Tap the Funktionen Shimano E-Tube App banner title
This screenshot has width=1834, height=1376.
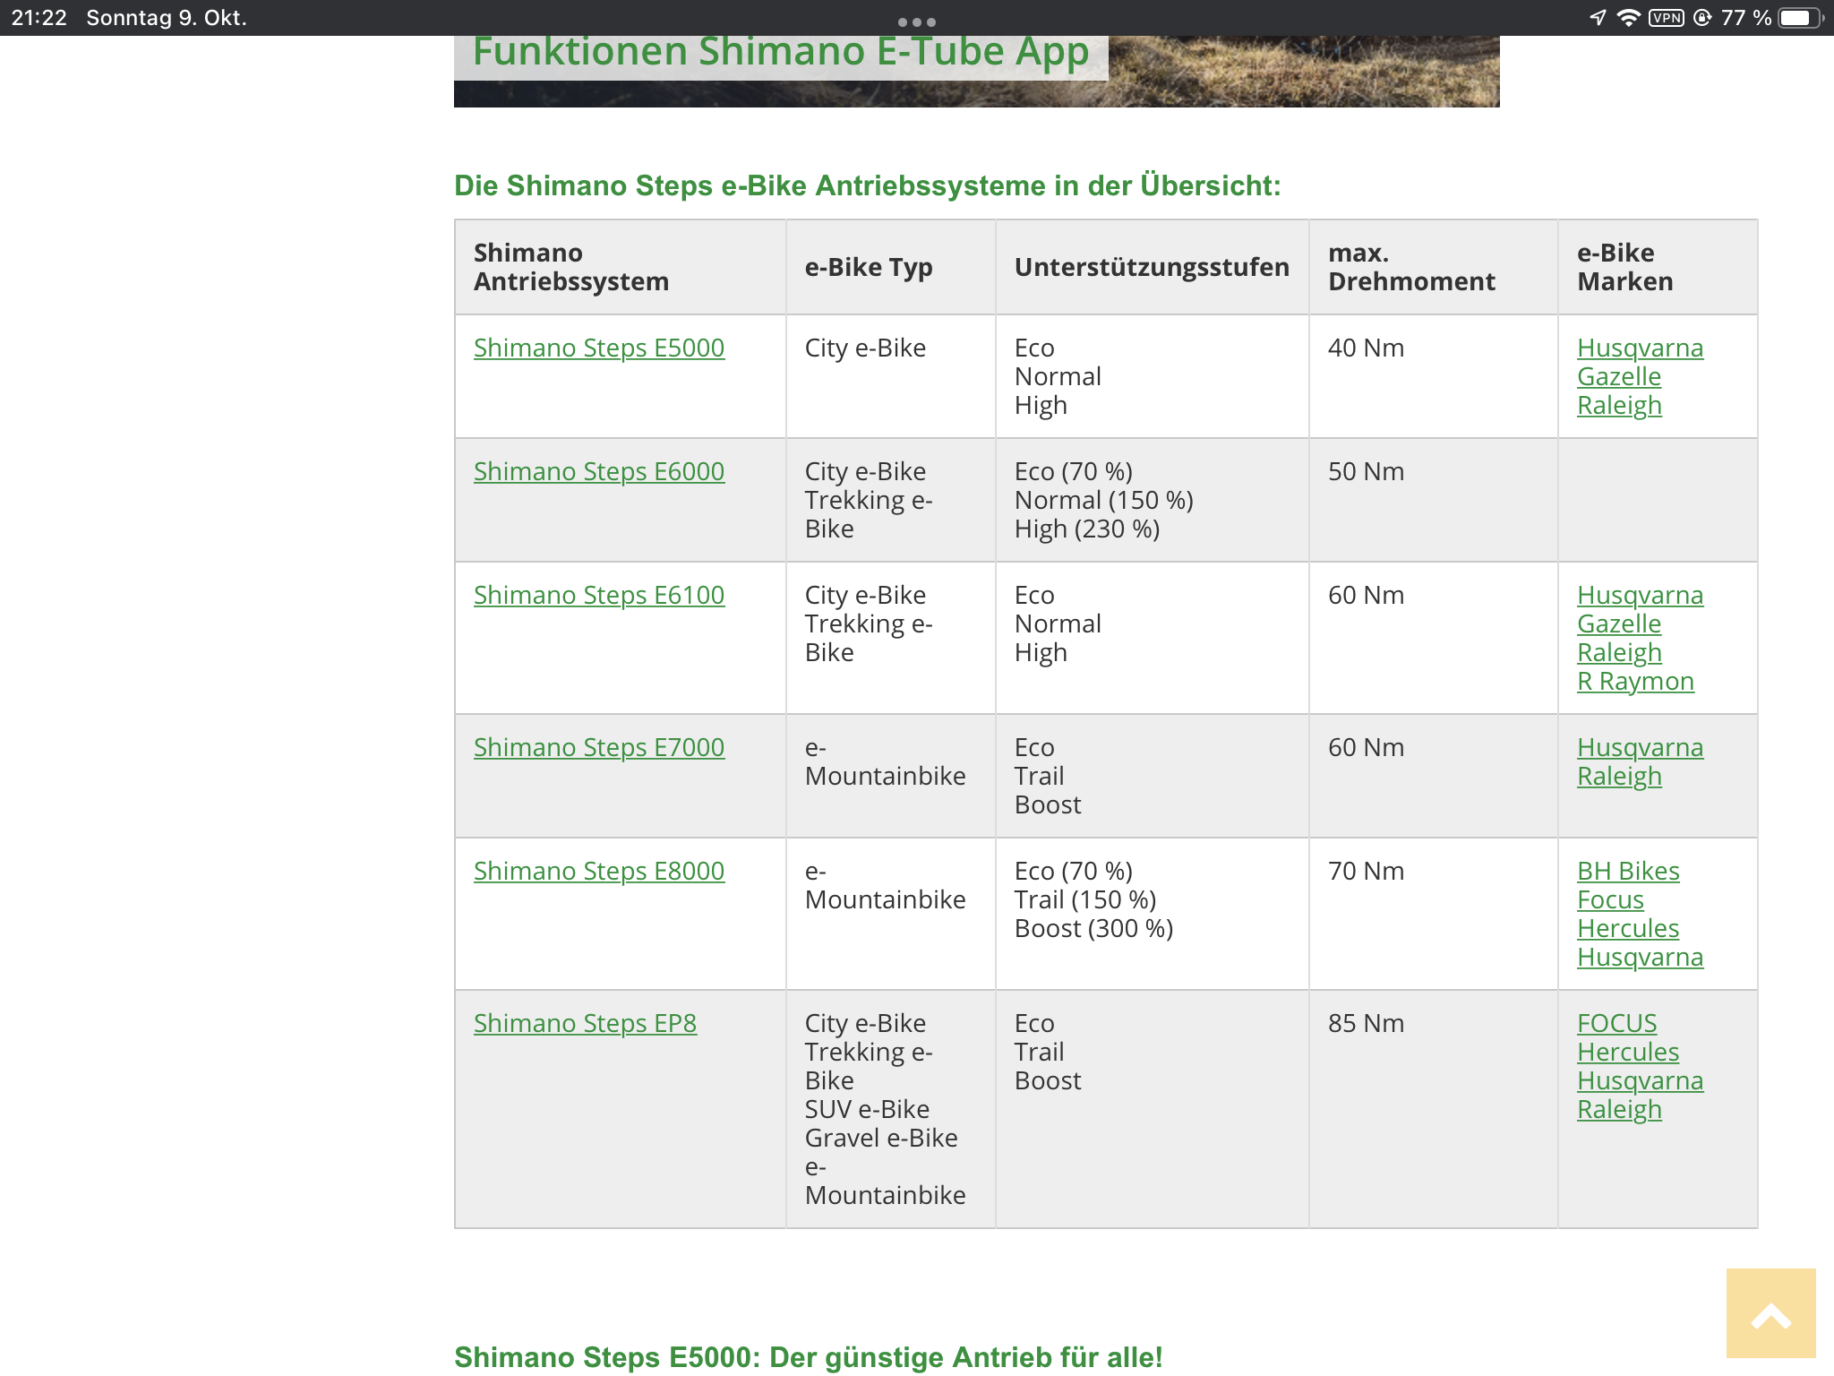[781, 54]
